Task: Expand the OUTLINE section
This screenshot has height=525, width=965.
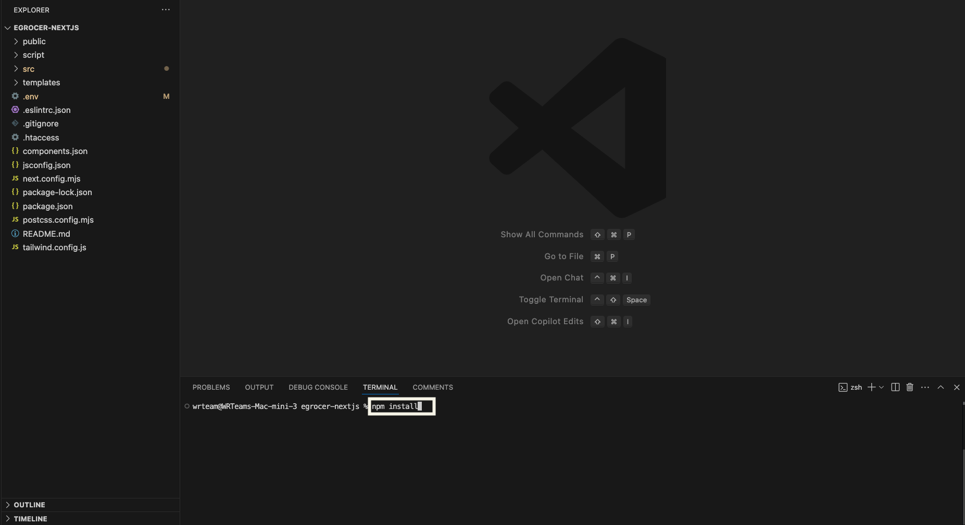Action: [x=25, y=505]
